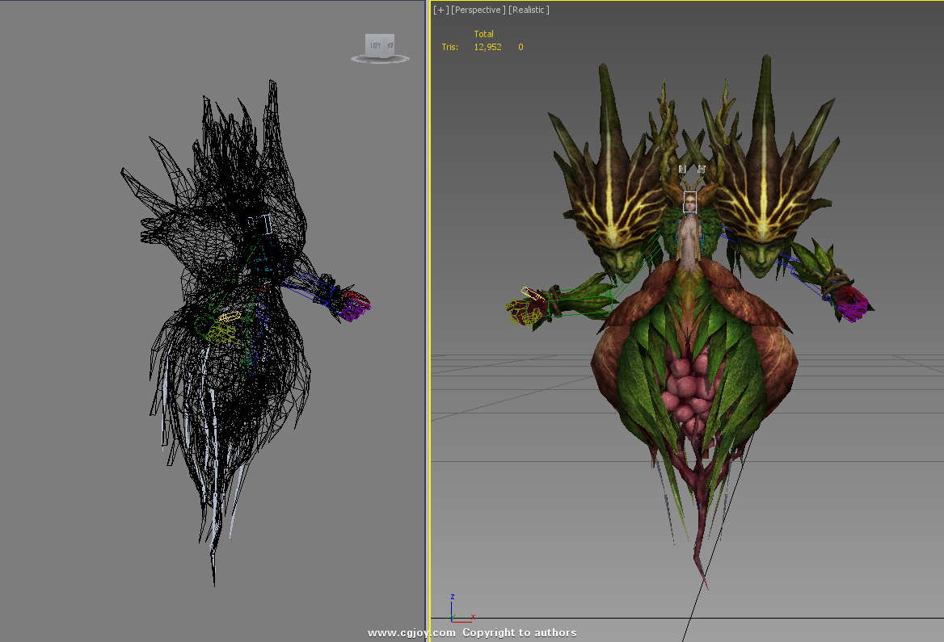Open the Perspective point-of-view menu
This screenshot has width=944, height=642.
point(478,10)
